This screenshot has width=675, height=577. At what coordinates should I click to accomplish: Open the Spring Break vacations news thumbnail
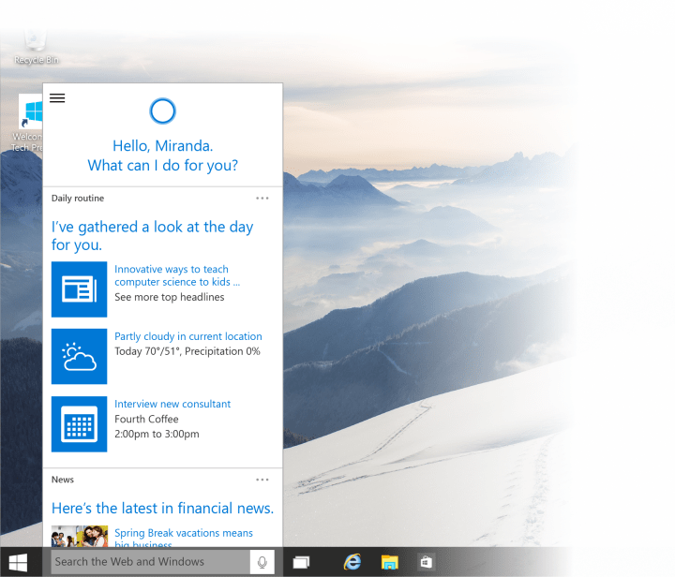coord(79,537)
